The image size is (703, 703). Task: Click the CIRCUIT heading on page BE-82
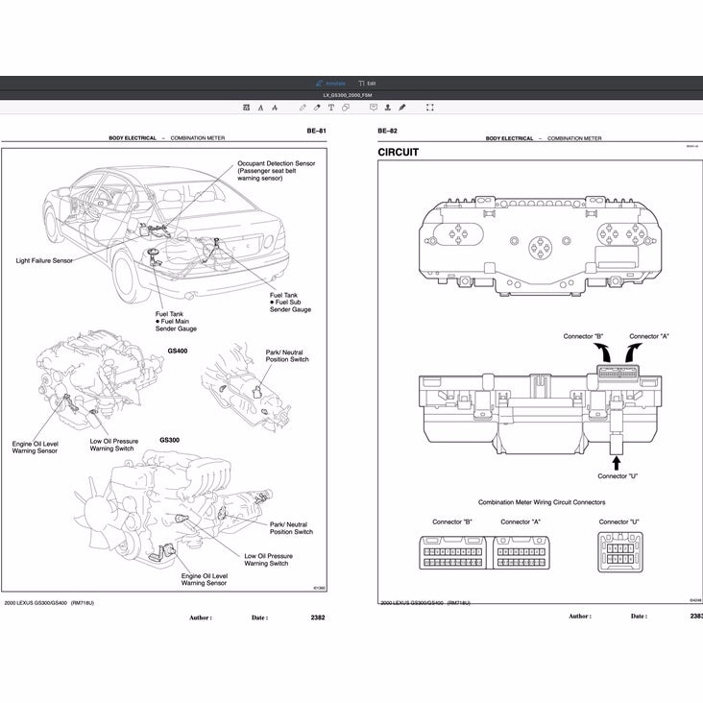pos(398,153)
